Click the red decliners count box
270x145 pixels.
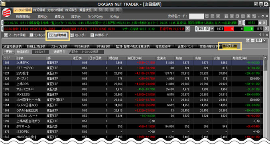(x=229, y=29)
